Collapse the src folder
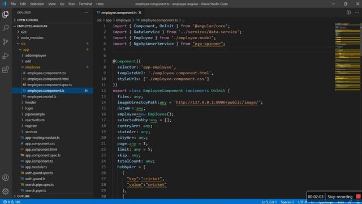The width and height of the screenshot is (362, 204). [53, 44]
